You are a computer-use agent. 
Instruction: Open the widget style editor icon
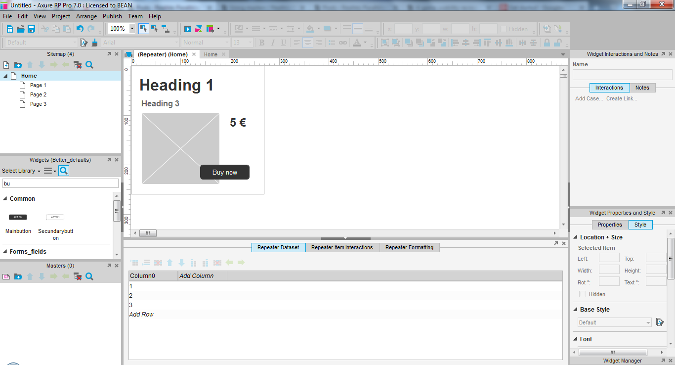click(x=84, y=43)
